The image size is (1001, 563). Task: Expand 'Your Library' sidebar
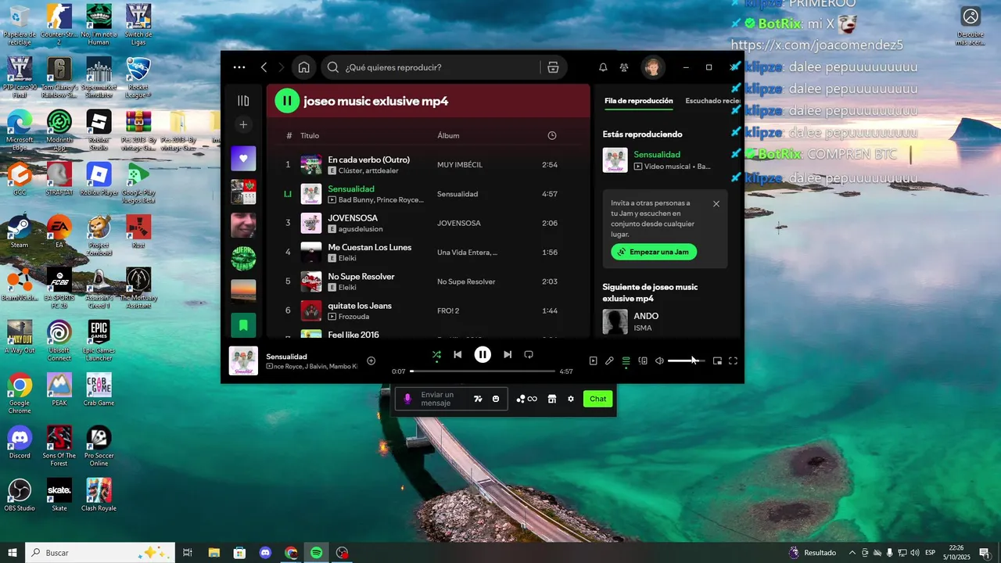tap(243, 101)
